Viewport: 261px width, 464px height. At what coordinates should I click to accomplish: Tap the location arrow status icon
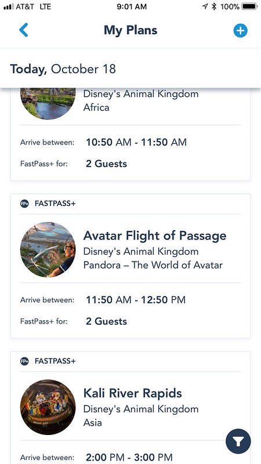coord(205,6)
